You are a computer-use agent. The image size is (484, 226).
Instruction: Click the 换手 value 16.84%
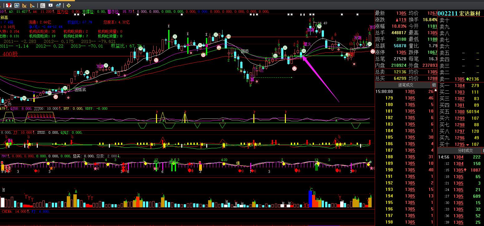coord(430,20)
